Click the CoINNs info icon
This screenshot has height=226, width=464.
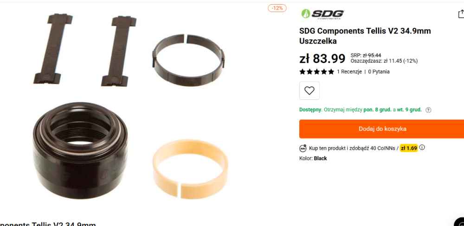[x=422, y=147]
